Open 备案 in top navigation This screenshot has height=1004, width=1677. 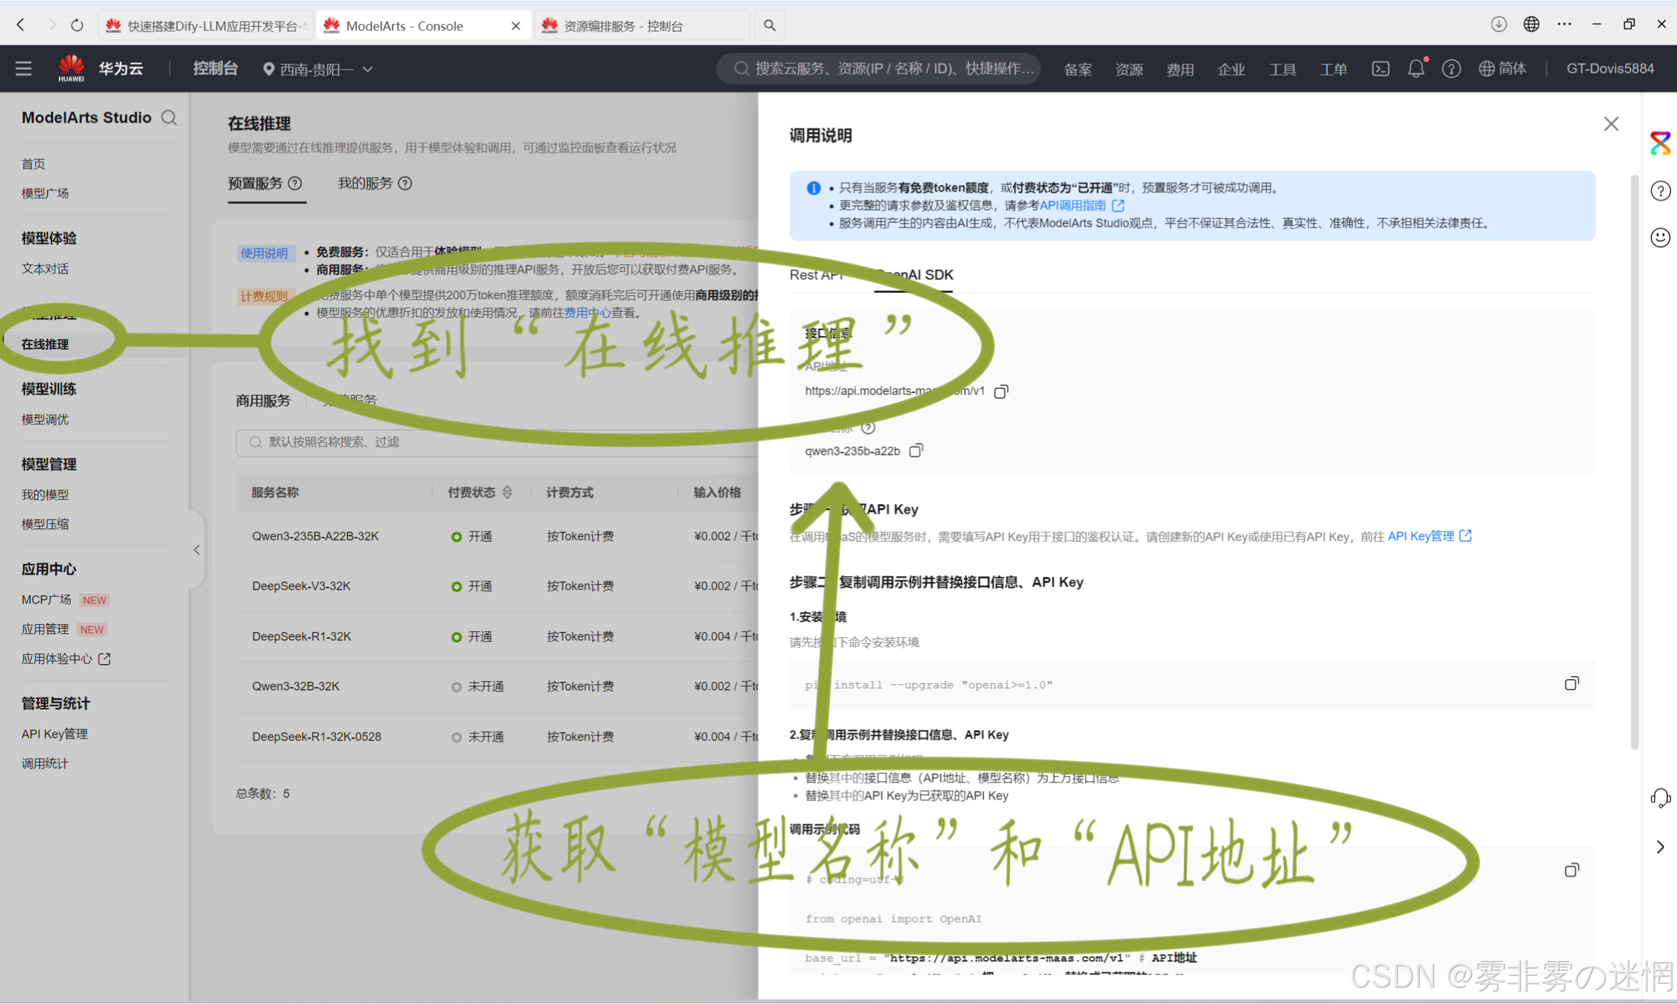coord(1078,69)
